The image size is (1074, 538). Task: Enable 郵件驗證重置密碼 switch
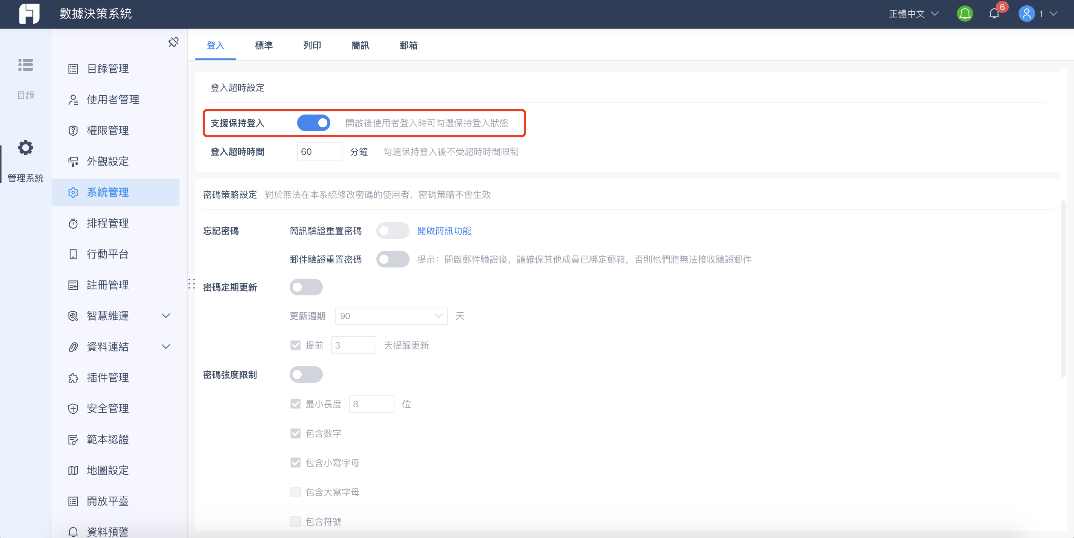click(x=392, y=260)
